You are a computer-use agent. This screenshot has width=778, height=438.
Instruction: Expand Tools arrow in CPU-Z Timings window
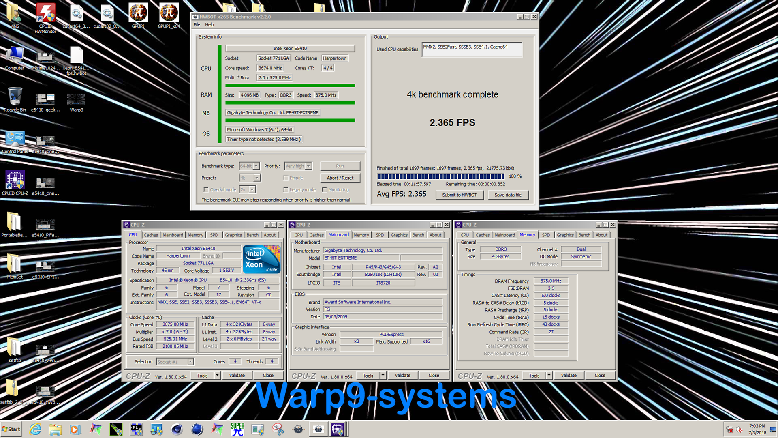coord(549,376)
